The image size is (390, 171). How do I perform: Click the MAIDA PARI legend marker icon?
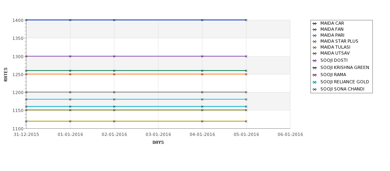314,35
